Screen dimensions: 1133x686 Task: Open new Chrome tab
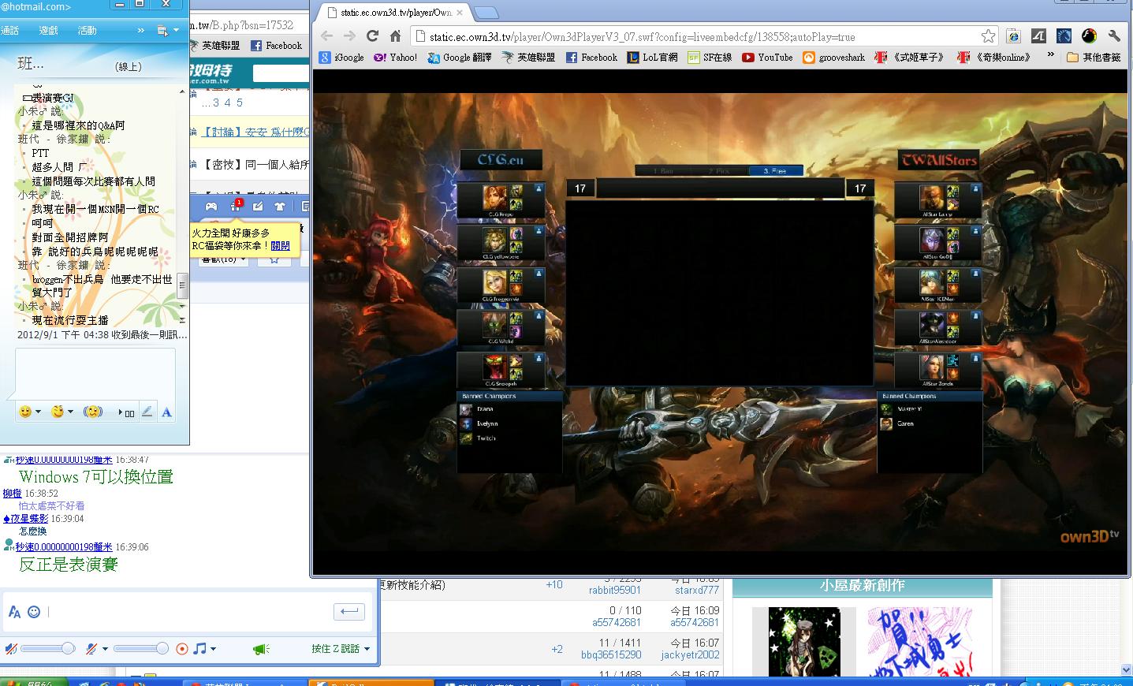[486, 13]
